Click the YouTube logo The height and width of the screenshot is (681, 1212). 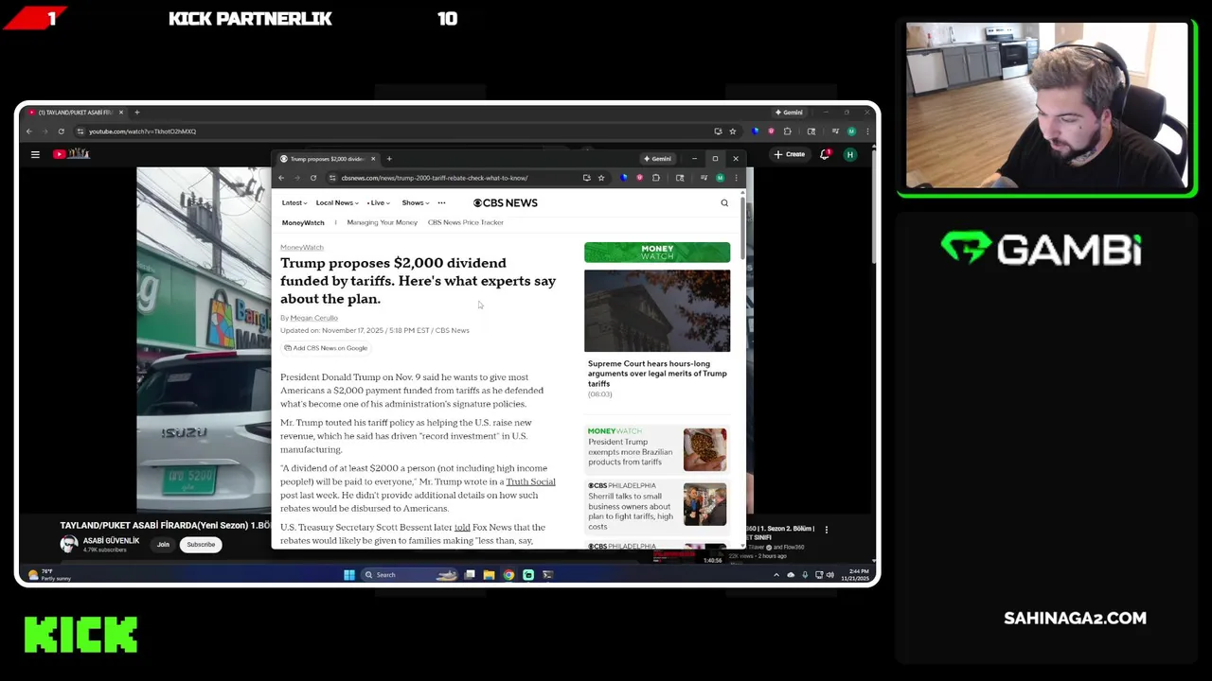pos(72,154)
